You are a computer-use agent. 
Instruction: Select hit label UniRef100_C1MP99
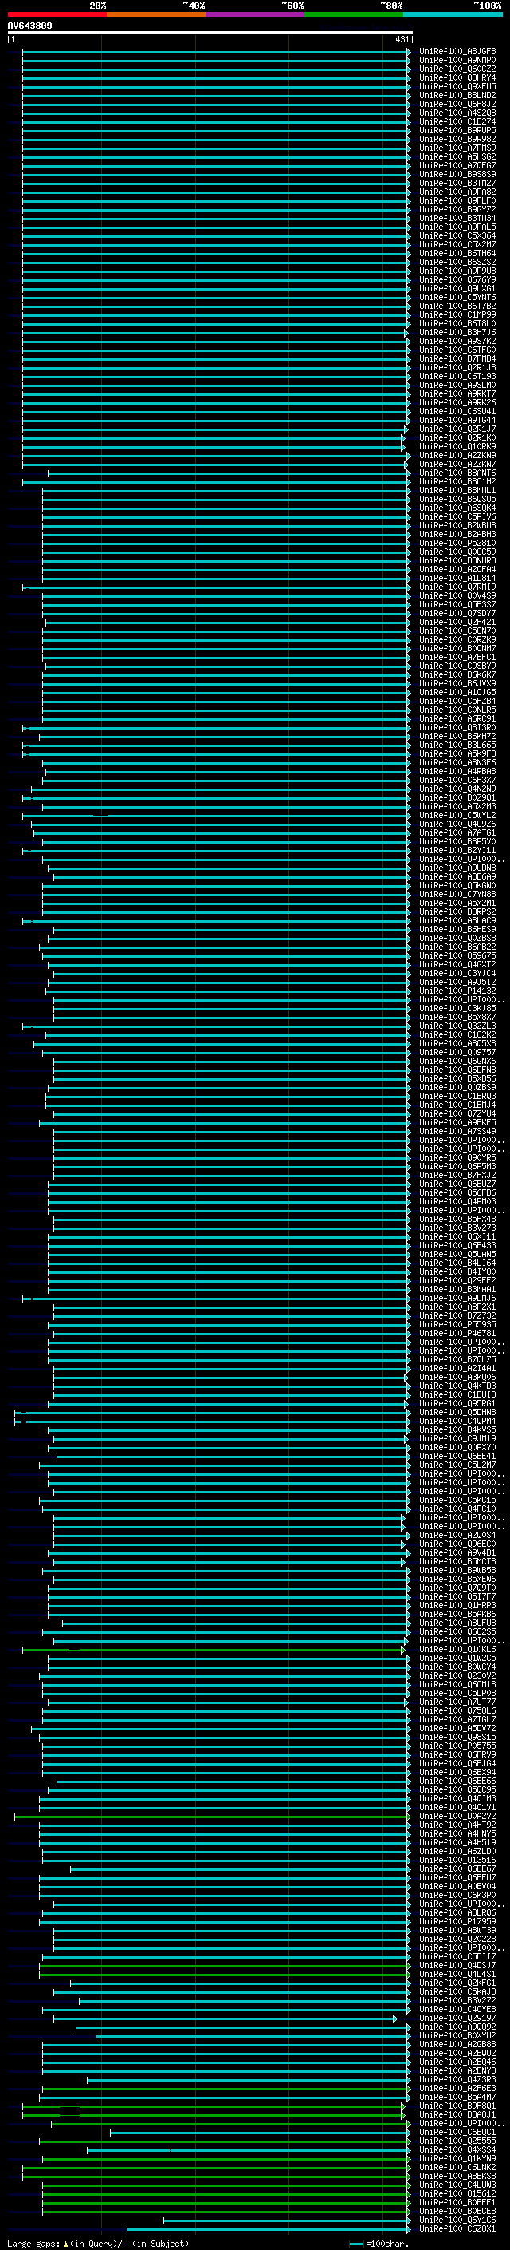[x=457, y=315]
